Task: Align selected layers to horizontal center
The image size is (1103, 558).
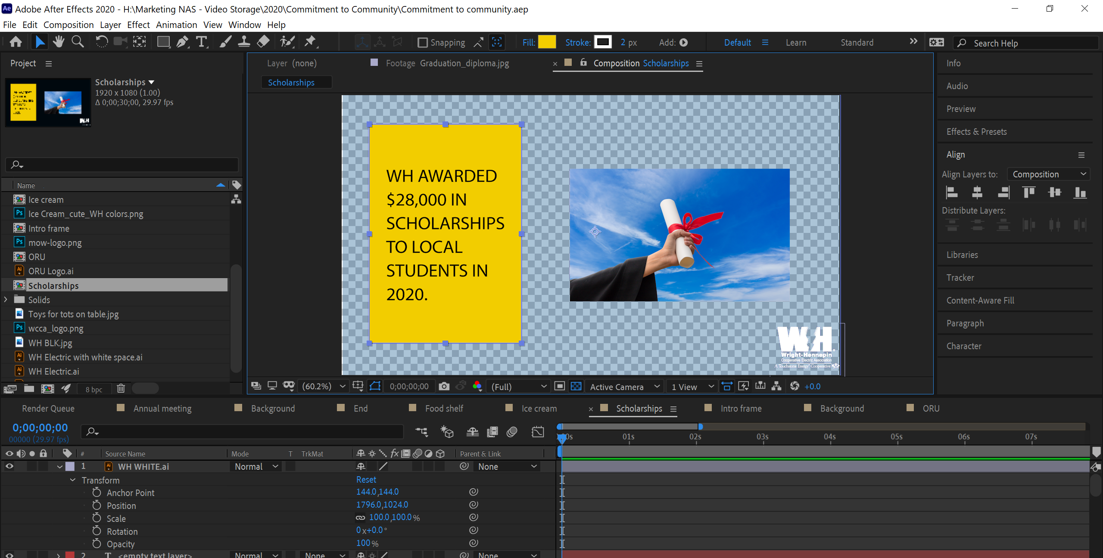Action: [977, 192]
